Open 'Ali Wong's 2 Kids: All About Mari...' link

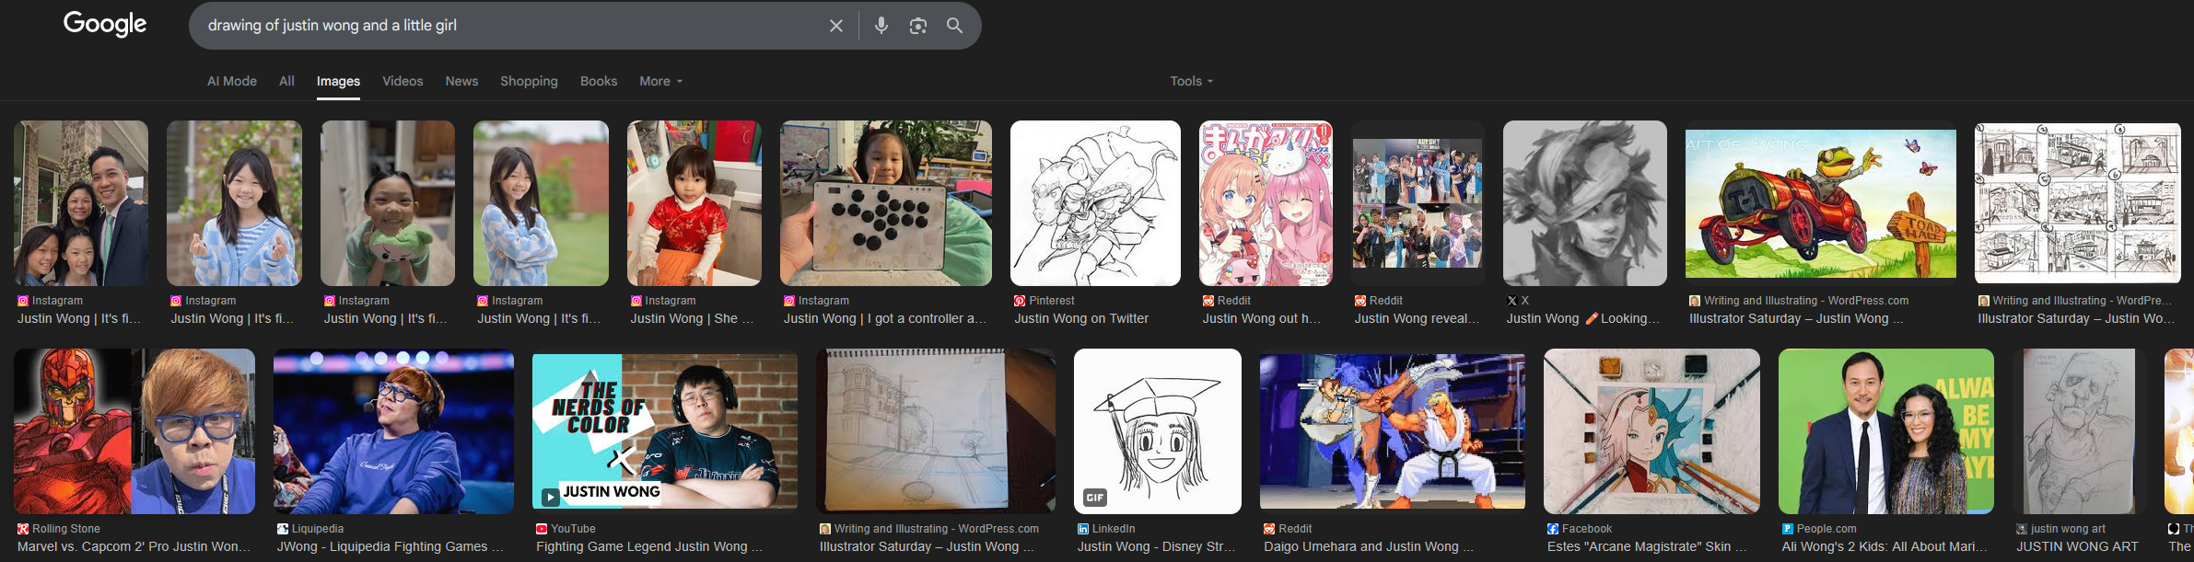point(1885,546)
